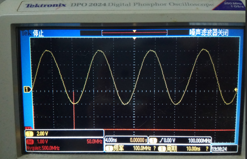Viewport: 247px width, 159px height.
Task: Click the 停止 stopped acquisition status
Action: pyautogui.click(x=38, y=33)
